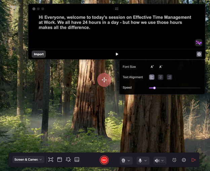Expand the microphone options chevron
Screen dimensions: 210x171
pos(146,161)
